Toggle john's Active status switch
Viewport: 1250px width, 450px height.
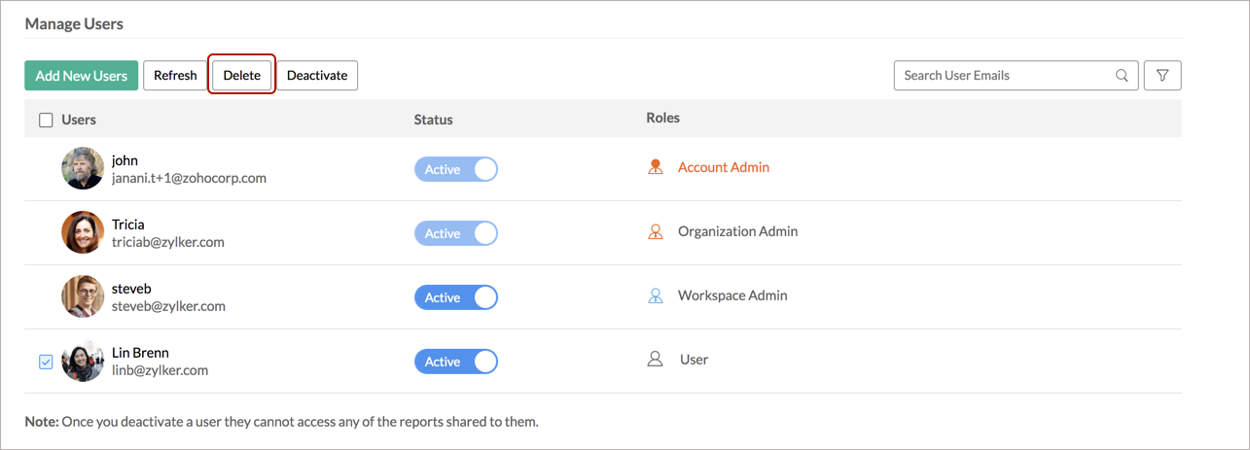(x=456, y=169)
